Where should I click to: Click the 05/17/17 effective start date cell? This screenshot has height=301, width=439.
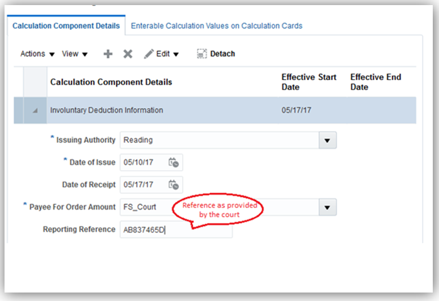296,110
